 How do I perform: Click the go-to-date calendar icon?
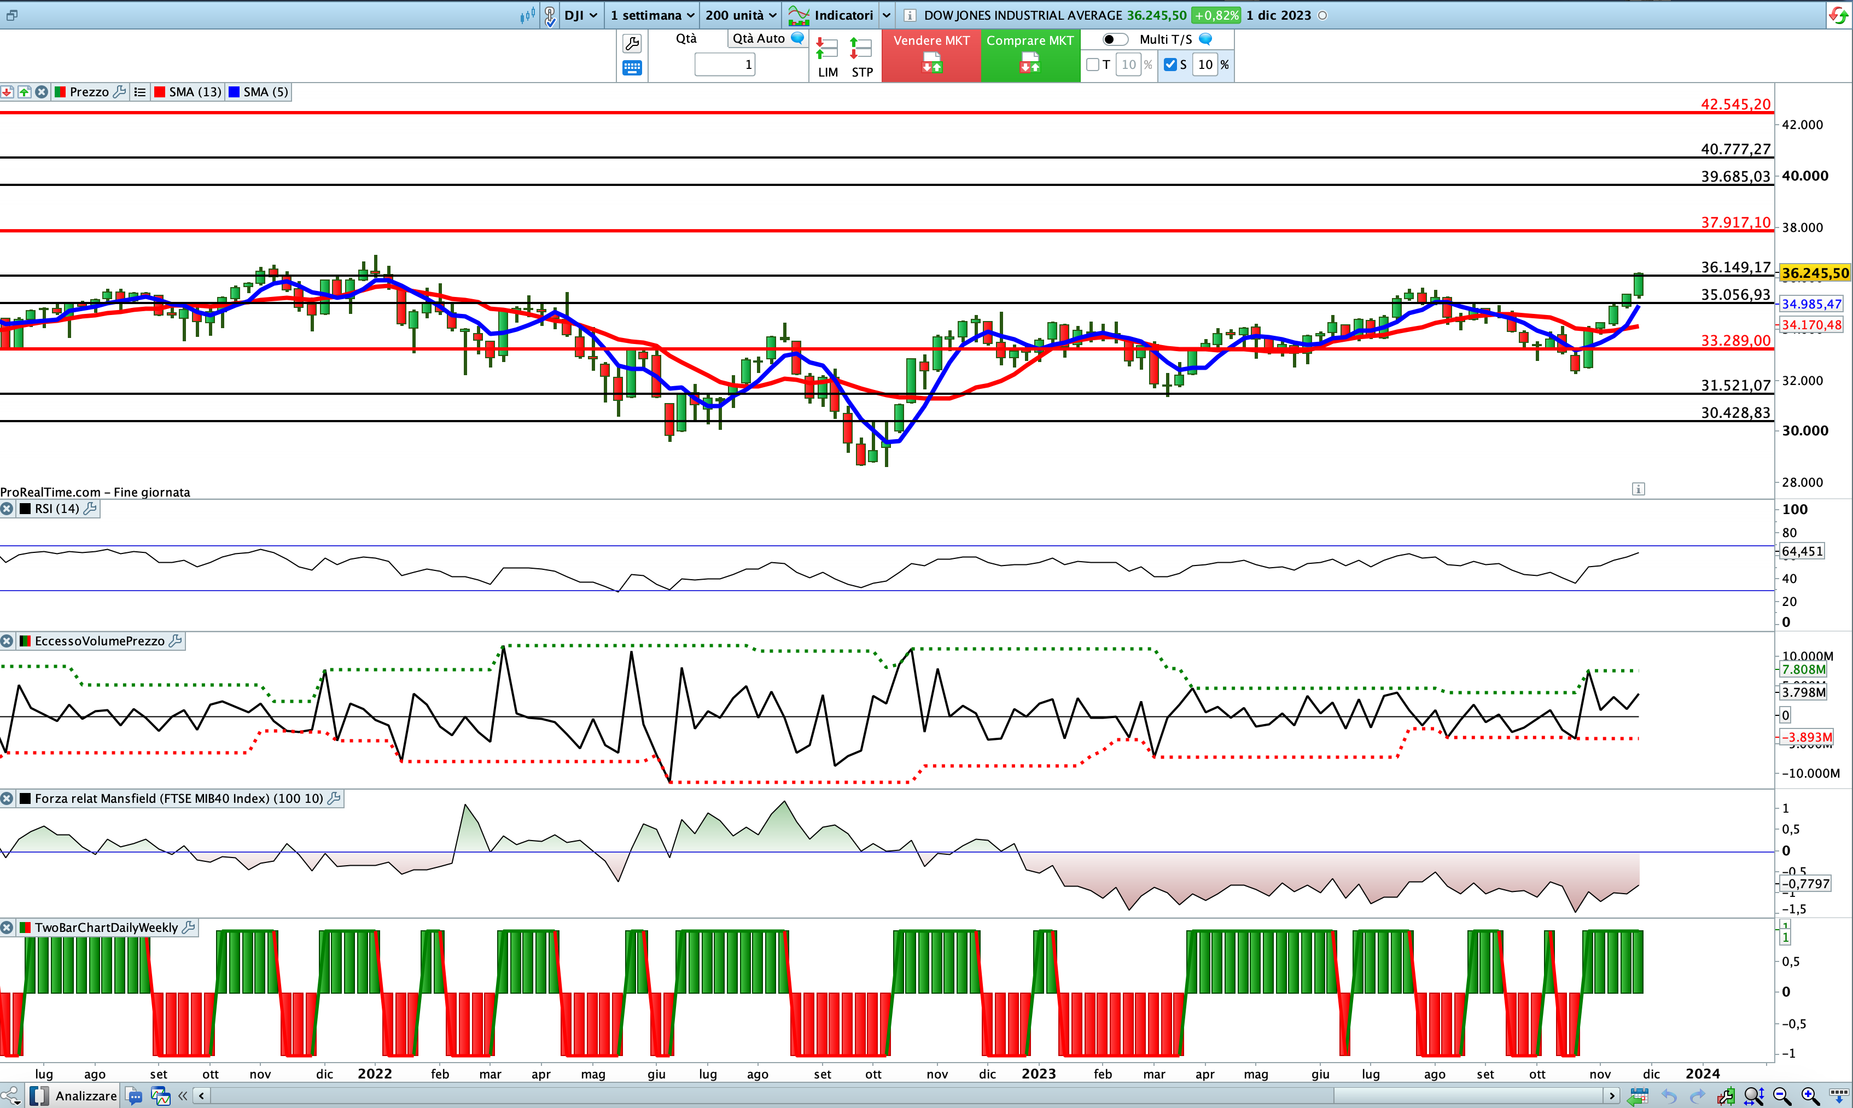(1638, 1096)
